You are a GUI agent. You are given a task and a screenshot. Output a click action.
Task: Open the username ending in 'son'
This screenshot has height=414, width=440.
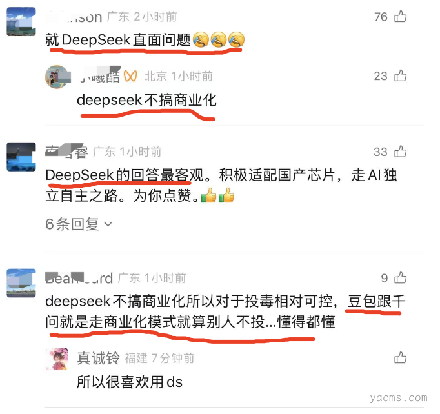coord(74,17)
